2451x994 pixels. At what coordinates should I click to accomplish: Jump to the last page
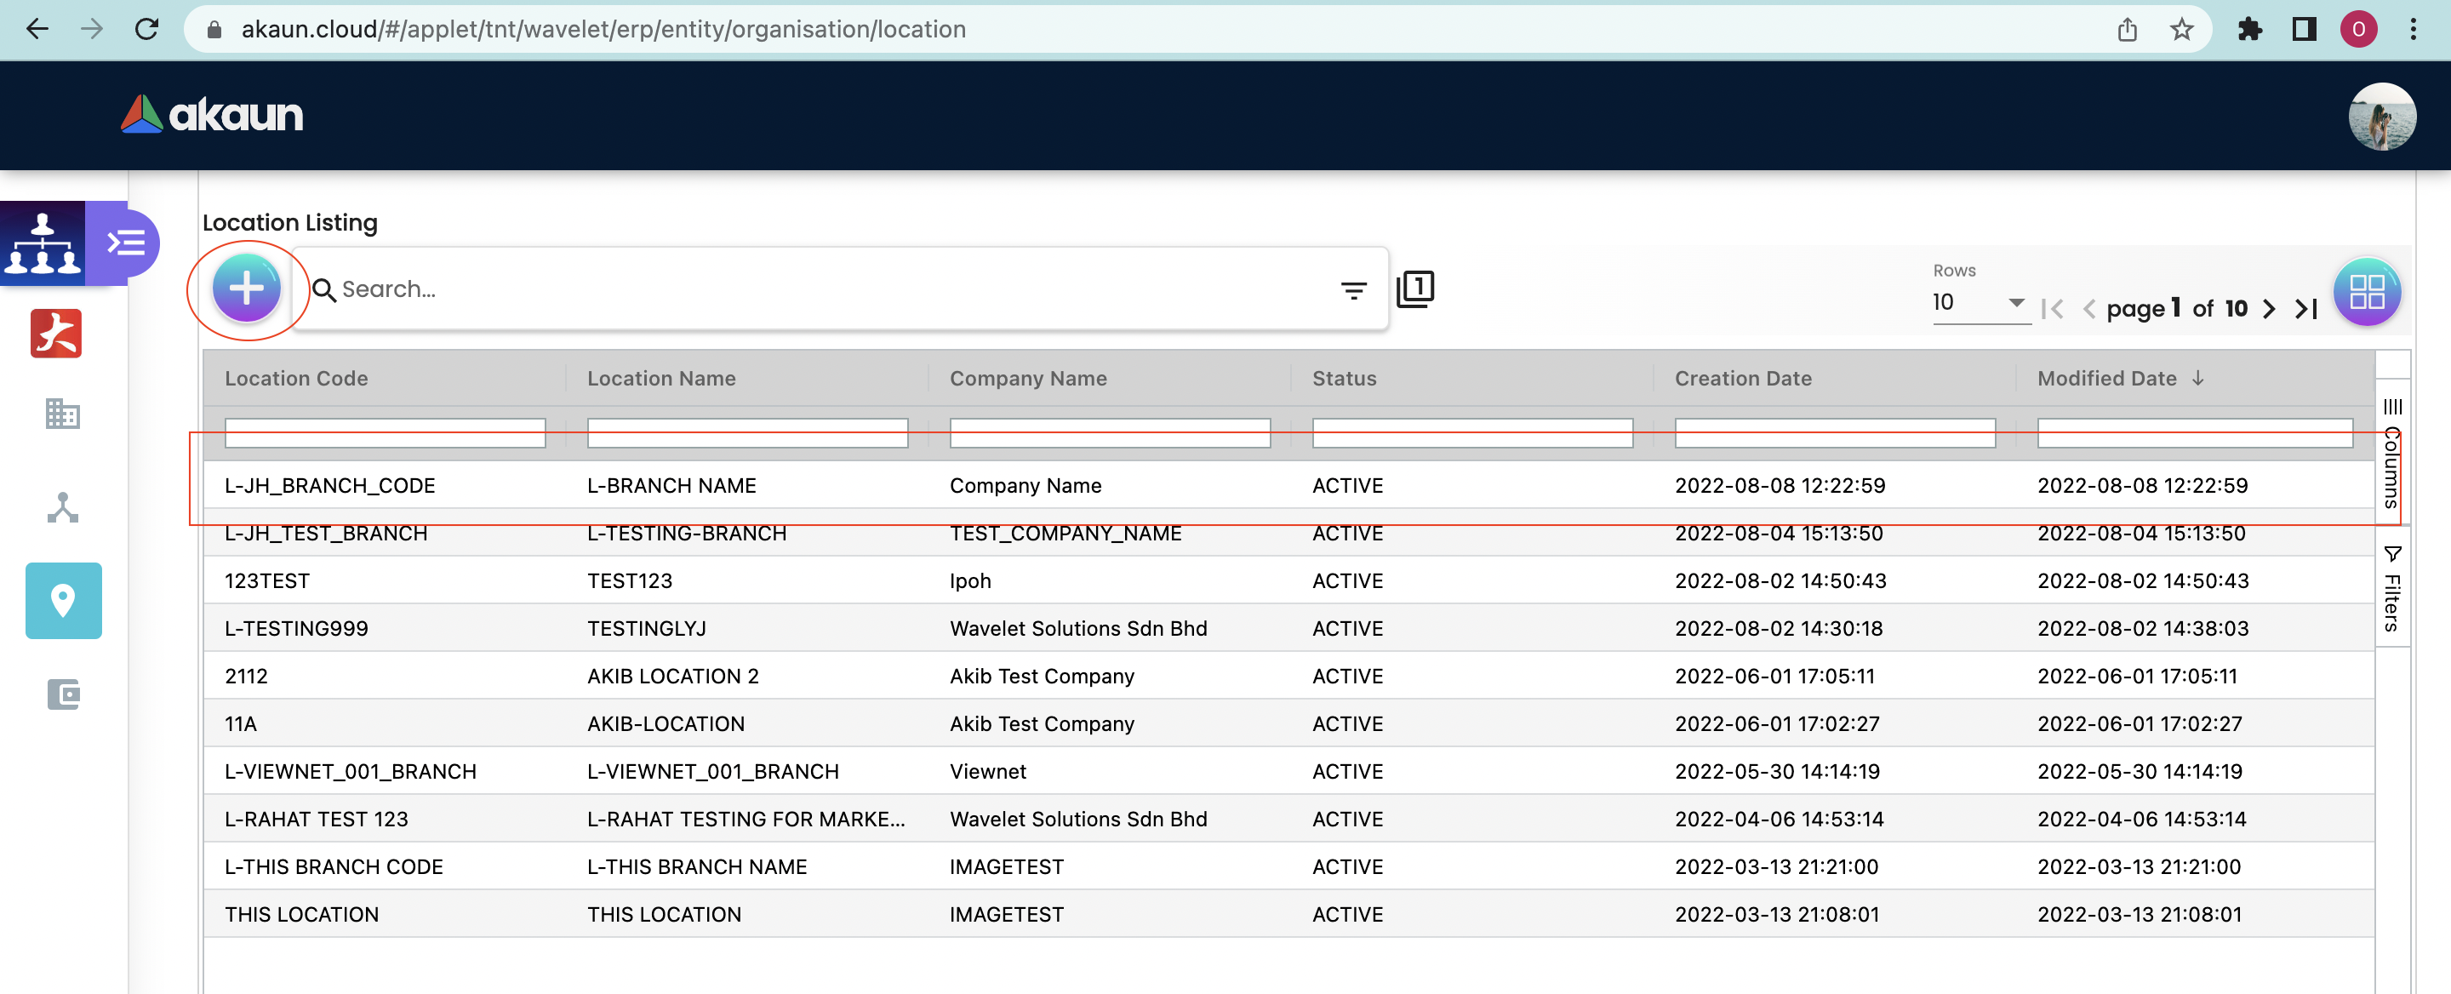2305,309
